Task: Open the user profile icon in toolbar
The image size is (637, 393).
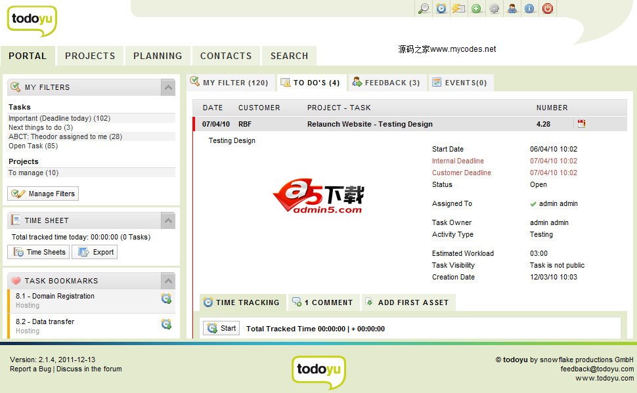Action: [x=512, y=9]
